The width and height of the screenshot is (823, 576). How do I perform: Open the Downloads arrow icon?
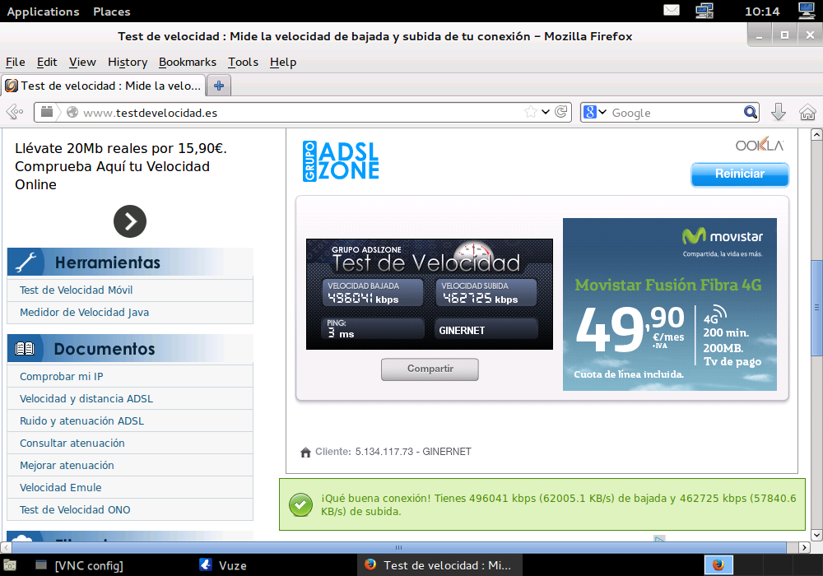(779, 112)
